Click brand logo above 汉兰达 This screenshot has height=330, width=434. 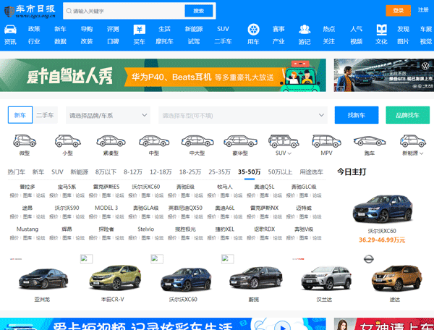tap(298, 259)
